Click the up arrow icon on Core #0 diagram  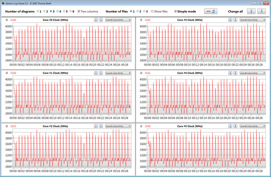(x=96, y=20)
